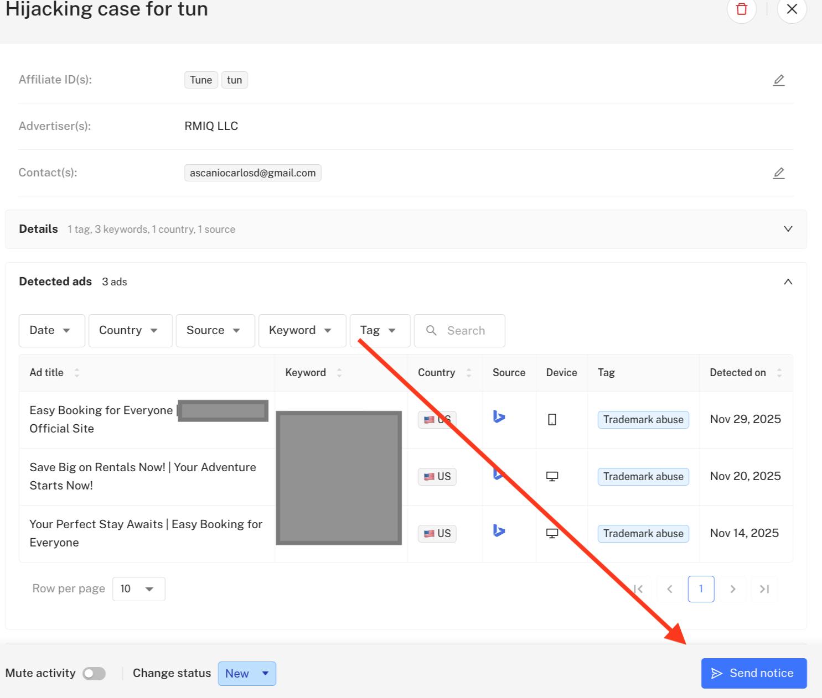
Task: Click the Device column header
Action: click(x=561, y=373)
